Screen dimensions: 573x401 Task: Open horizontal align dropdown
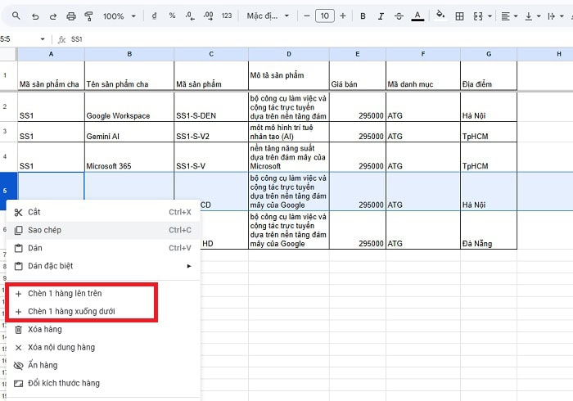click(x=509, y=16)
